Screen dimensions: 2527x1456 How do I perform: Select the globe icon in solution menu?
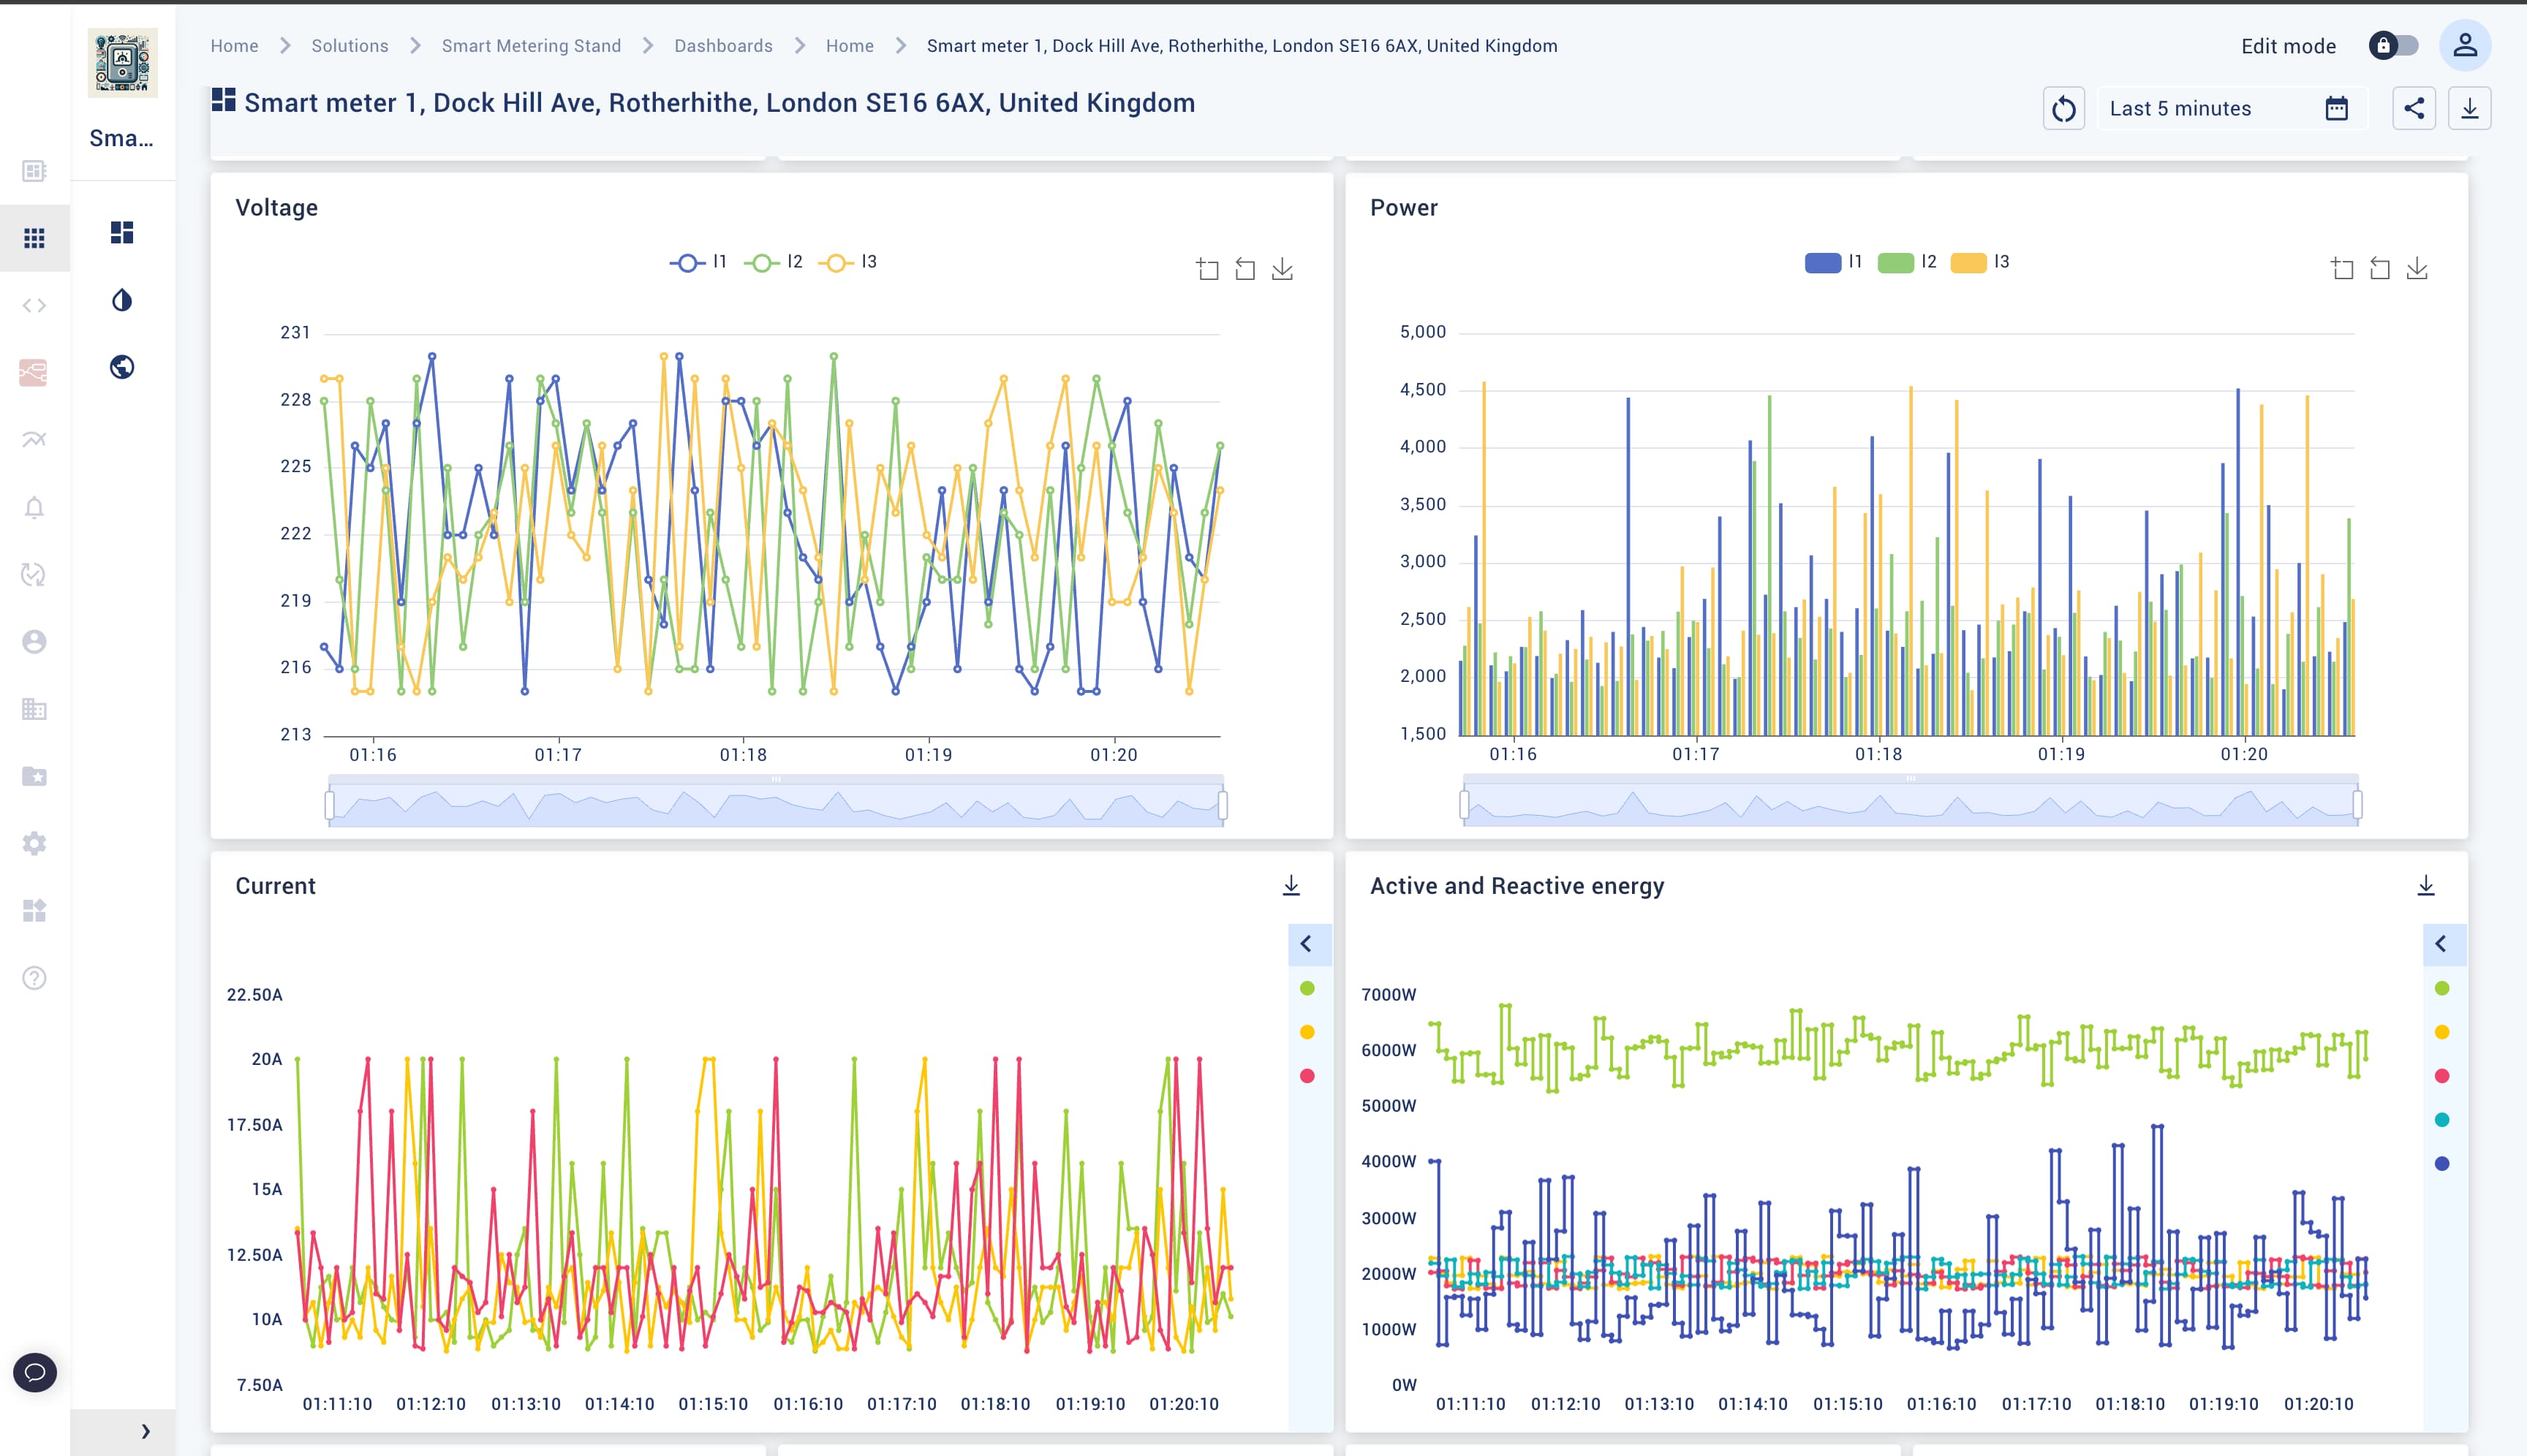pyautogui.click(x=122, y=367)
